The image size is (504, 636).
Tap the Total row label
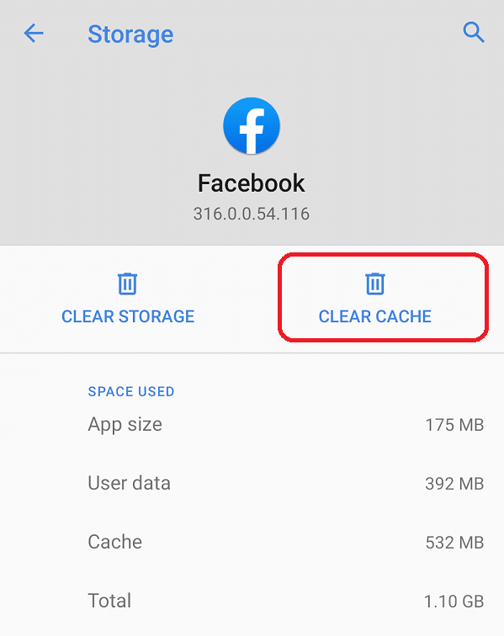click(109, 601)
